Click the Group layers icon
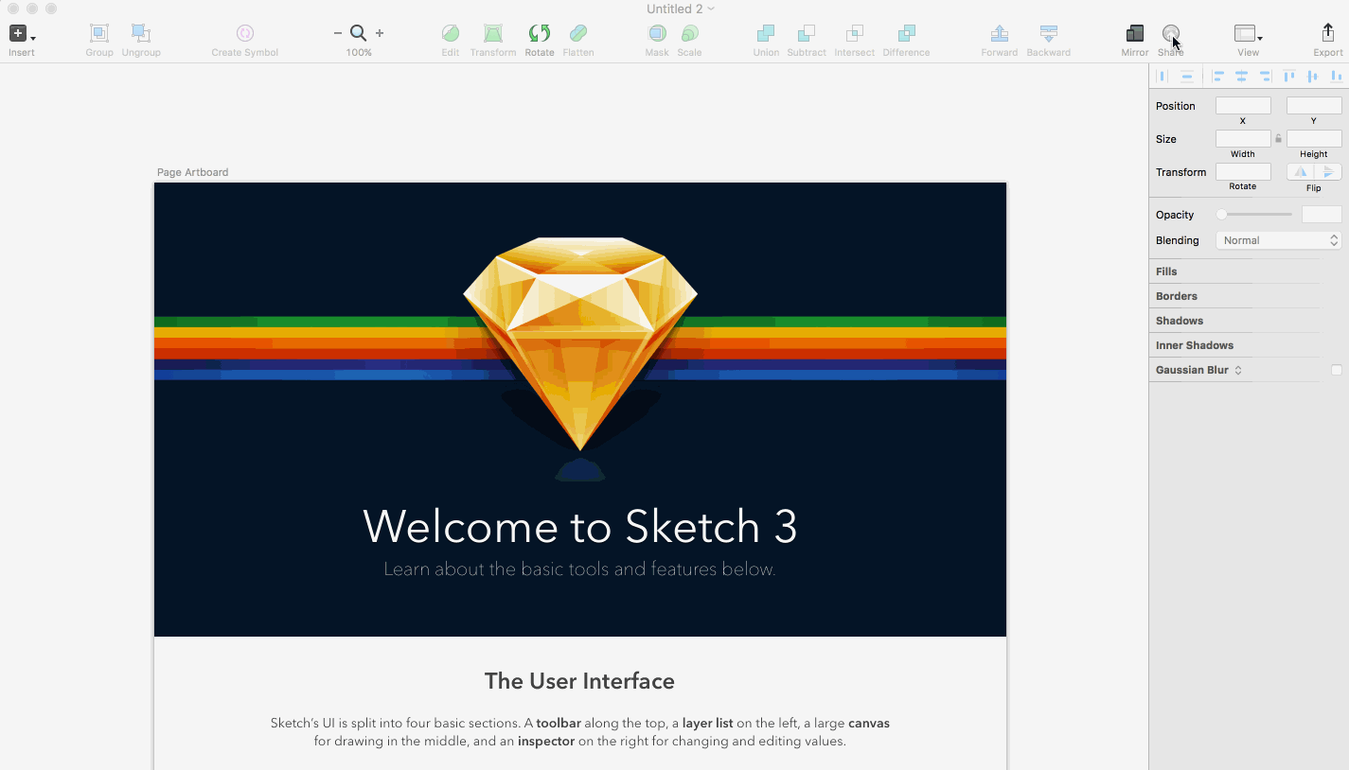The height and width of the screenshot is (770, 1349). coord(99,34)
